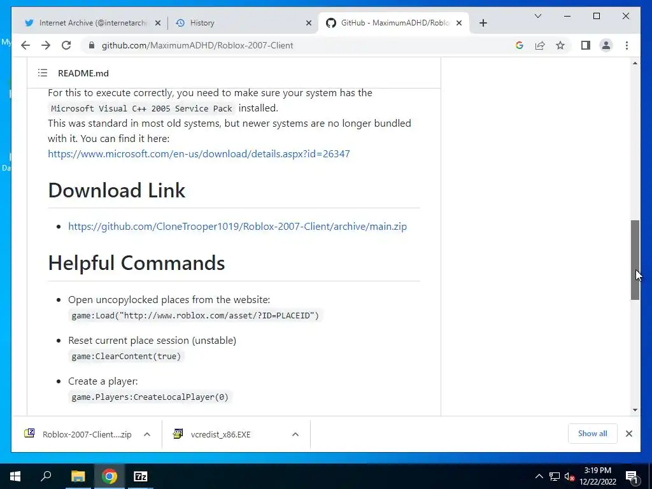Click the scrollbar up arrow
This screenshot has height=489, width=652.
(635, 63)
